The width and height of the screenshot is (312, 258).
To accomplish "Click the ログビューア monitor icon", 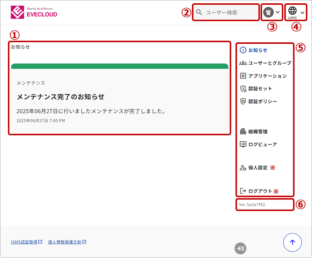I will 243,144.
